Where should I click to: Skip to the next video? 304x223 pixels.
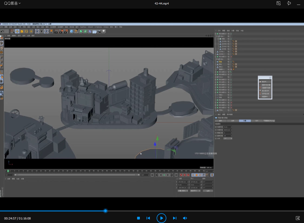coord(175,218)
